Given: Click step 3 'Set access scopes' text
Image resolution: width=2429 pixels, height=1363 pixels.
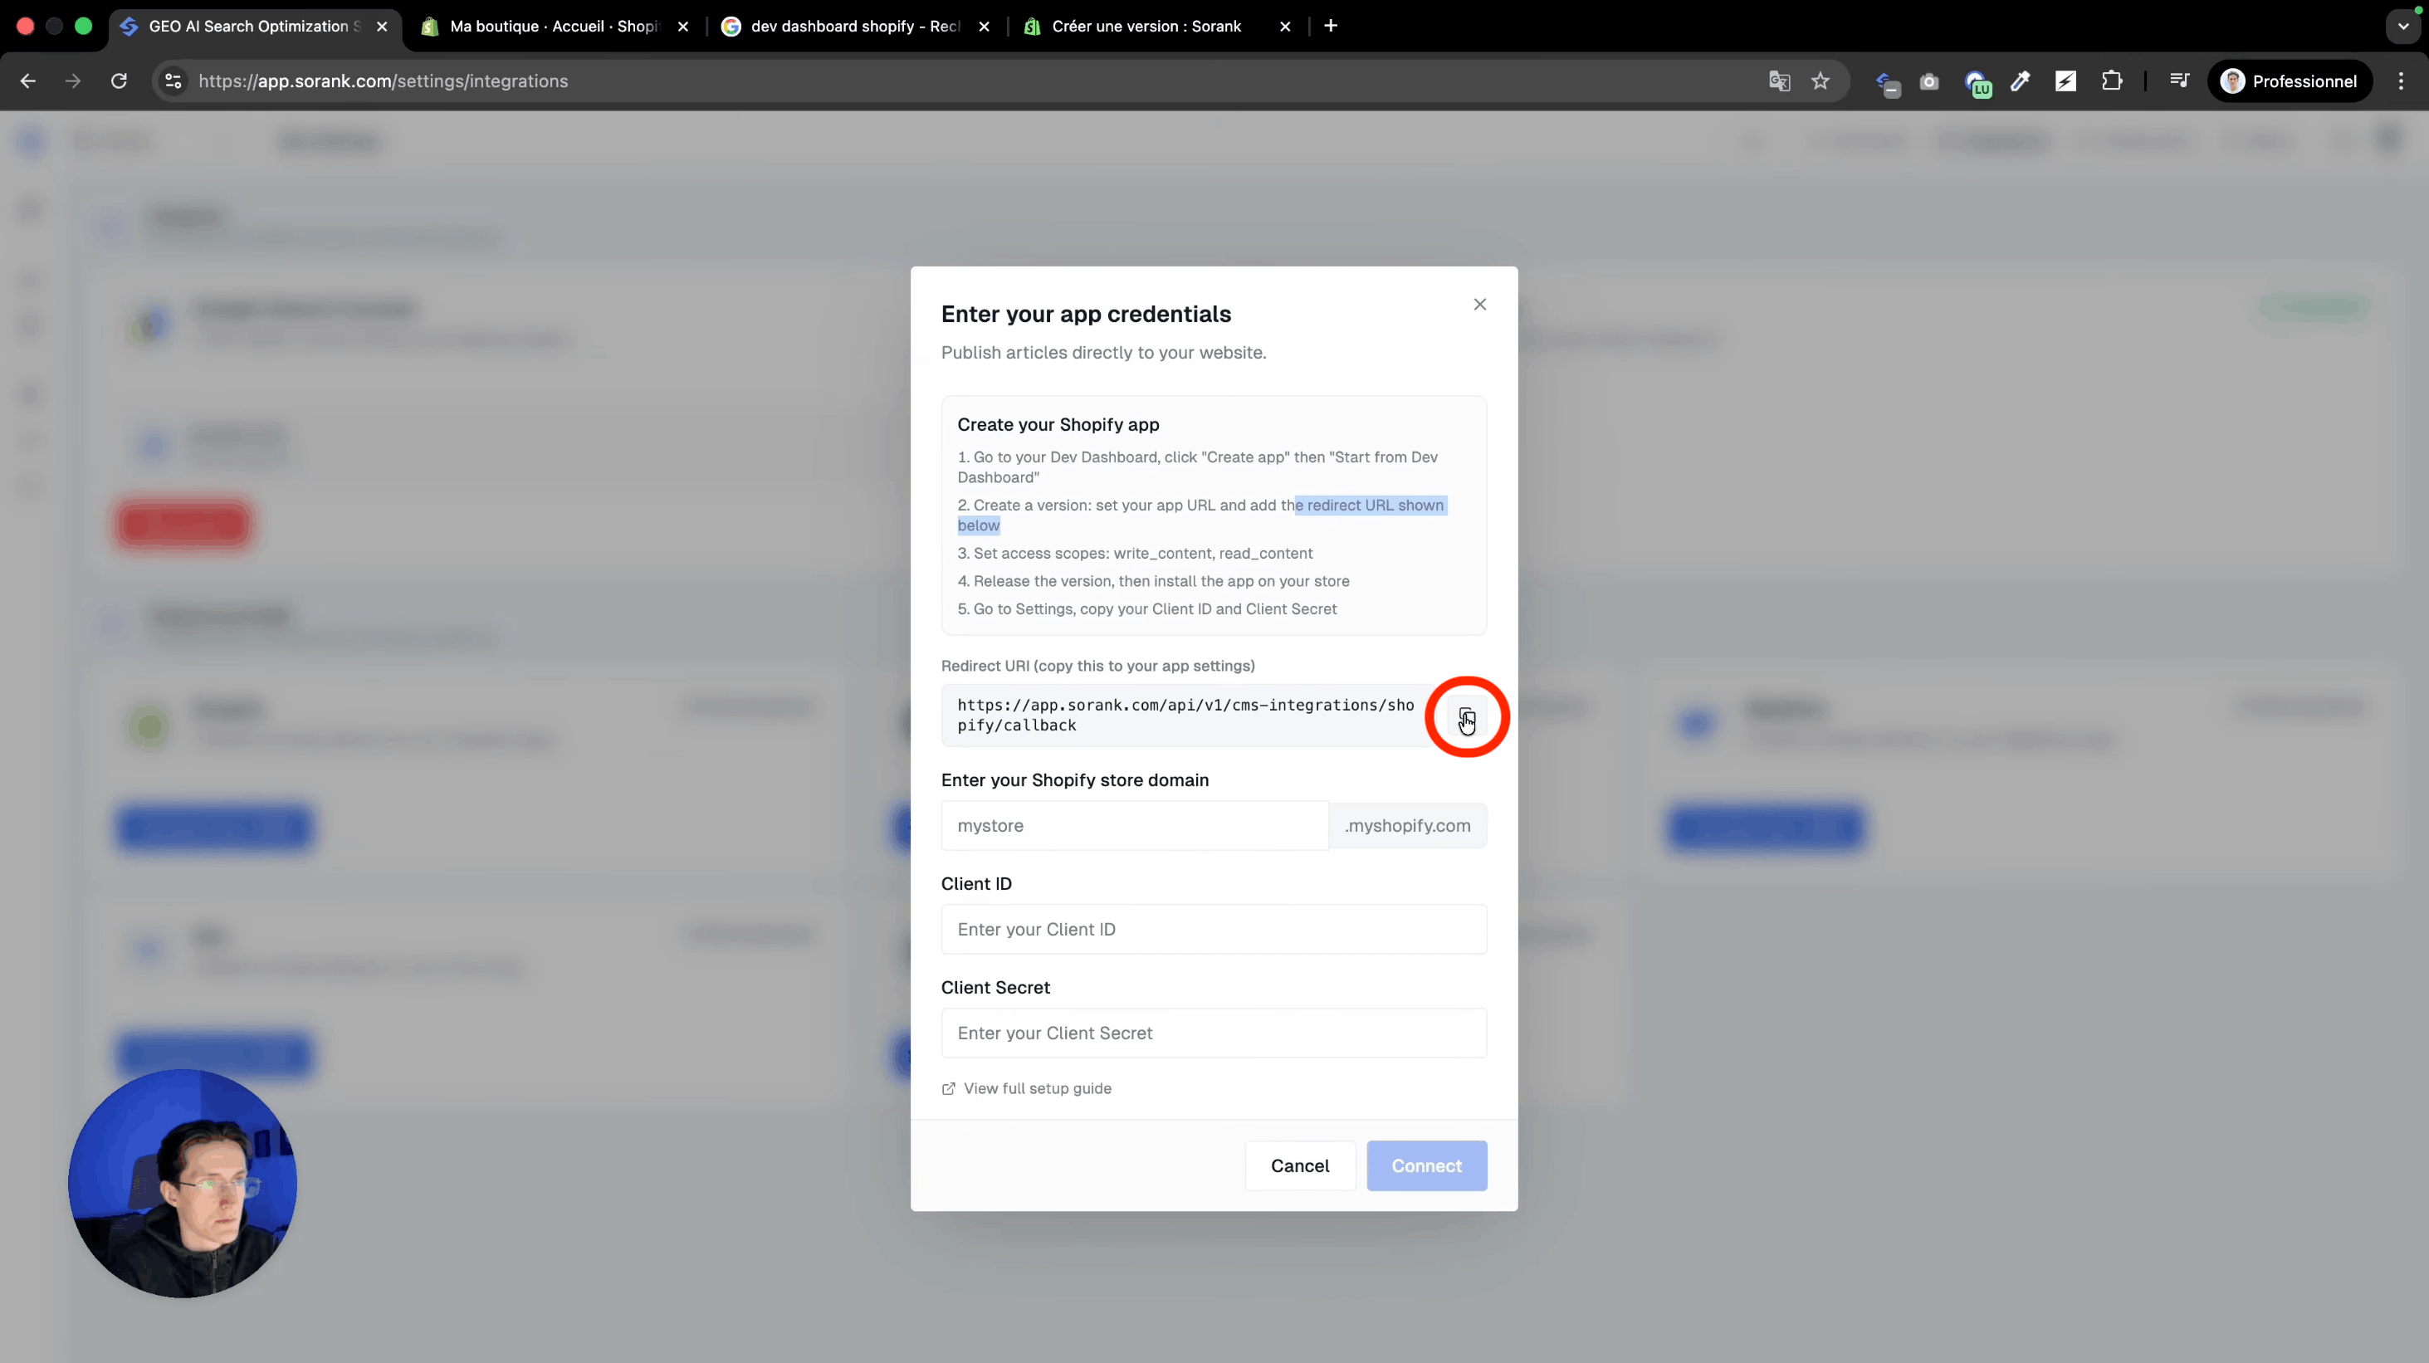Looking at the screenshot, I should pyautogui.click(x=1134, y=554).
